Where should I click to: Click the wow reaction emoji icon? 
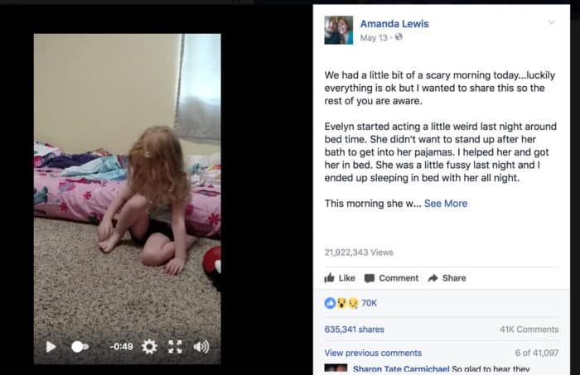tap(341, 303)
